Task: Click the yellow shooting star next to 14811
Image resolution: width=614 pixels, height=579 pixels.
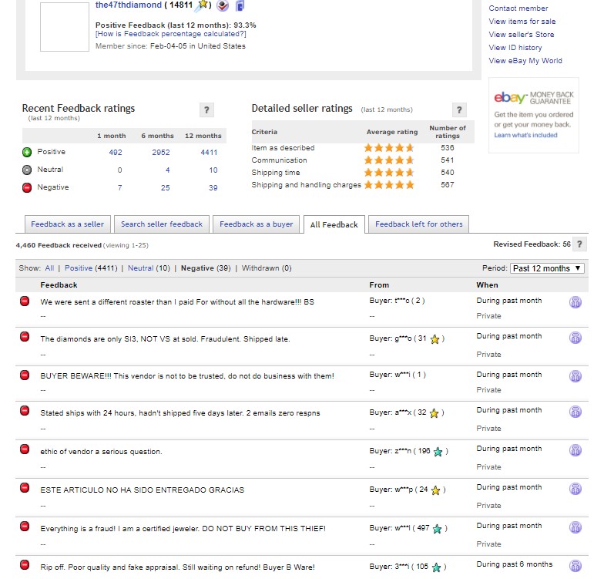Action: click(x=203, y=5)
